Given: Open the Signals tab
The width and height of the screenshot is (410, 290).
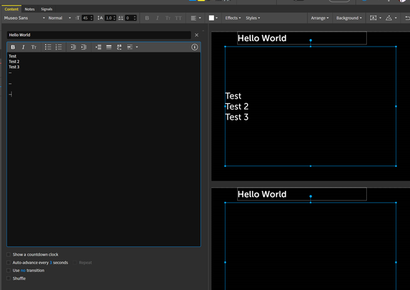Looking at the screenshot, I should click(46, 9).
